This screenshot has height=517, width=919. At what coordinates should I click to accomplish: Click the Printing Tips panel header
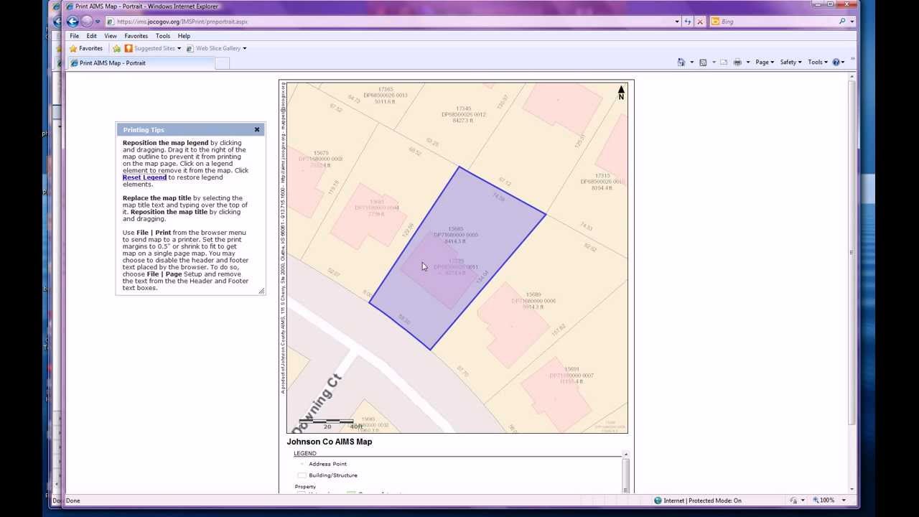pyautogui.click(x=190, y=130)
